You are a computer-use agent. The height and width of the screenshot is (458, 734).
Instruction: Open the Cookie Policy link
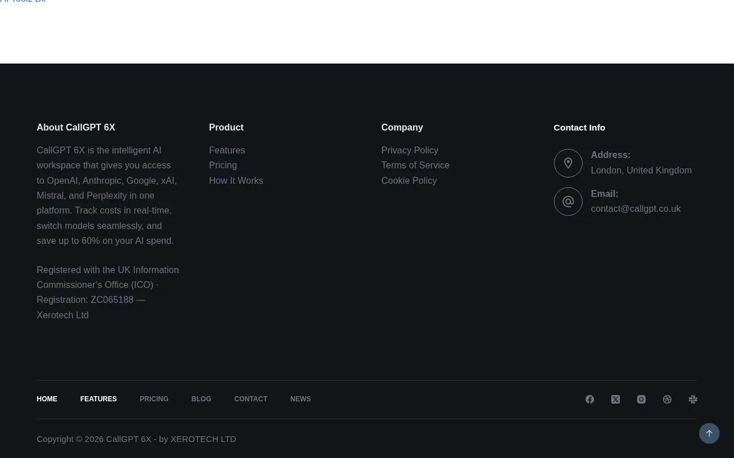click(x=409, y=180)
